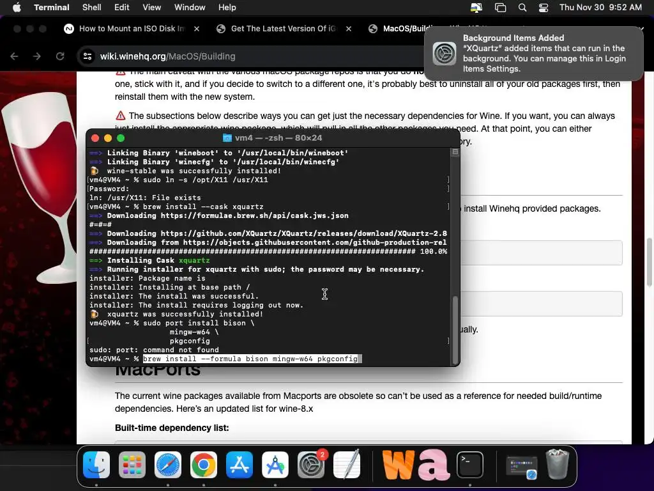Click the site information icon in address bar

(87, 56)
